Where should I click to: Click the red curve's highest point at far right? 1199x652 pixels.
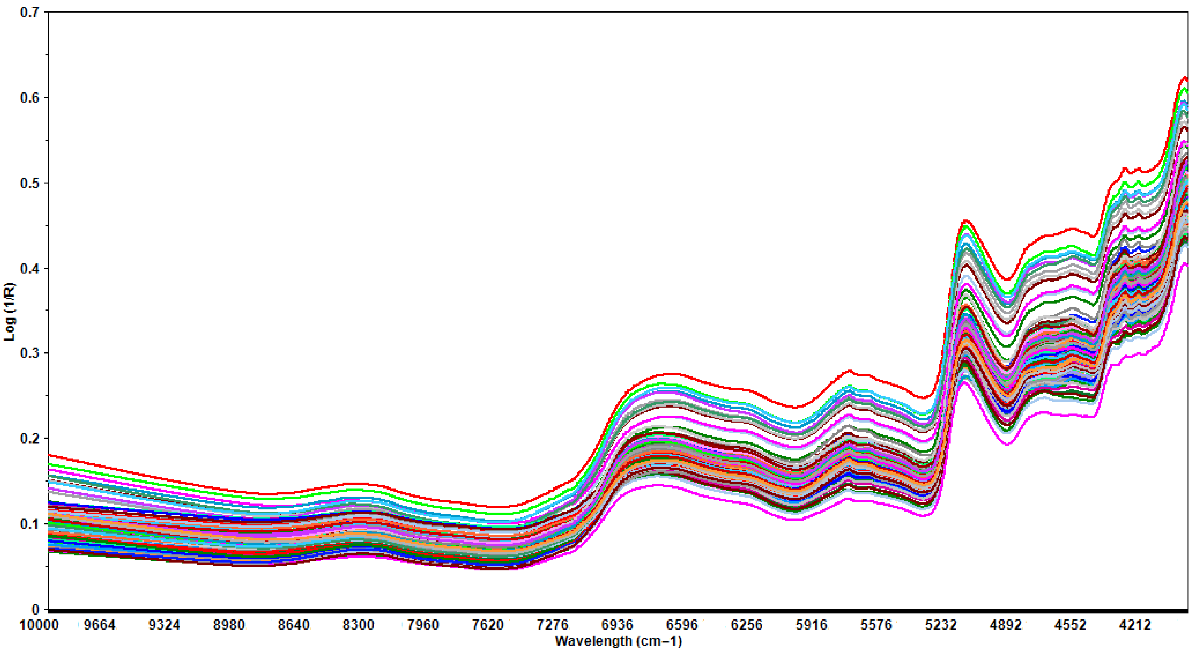coord(1185,77)
